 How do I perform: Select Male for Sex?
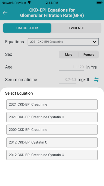pyautogui.click(x=69, y=55)
